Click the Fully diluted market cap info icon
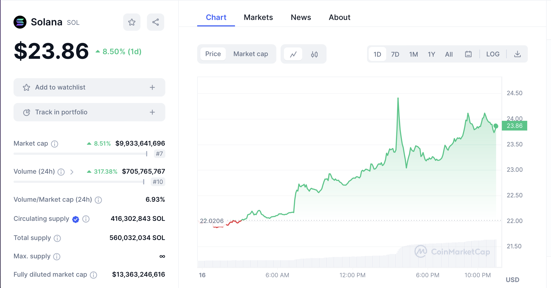 [x=93, y=275]
